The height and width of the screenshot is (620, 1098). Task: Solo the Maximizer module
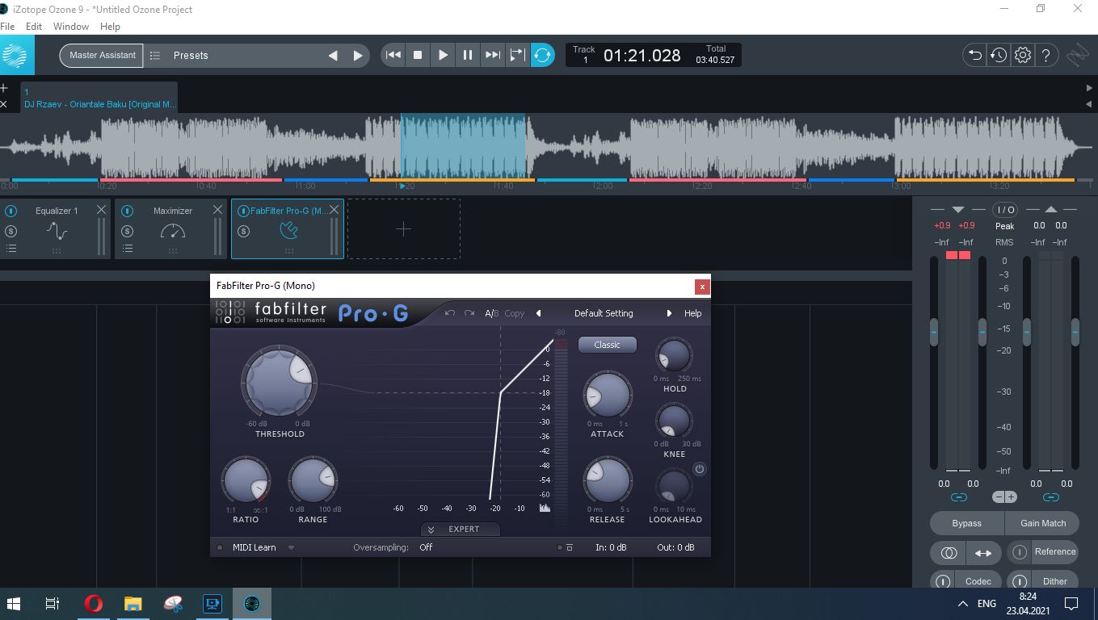tap(127, 231)
